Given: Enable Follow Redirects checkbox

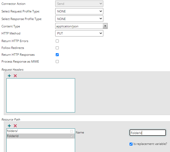Looking at the screenshot, I should [57, 48].
